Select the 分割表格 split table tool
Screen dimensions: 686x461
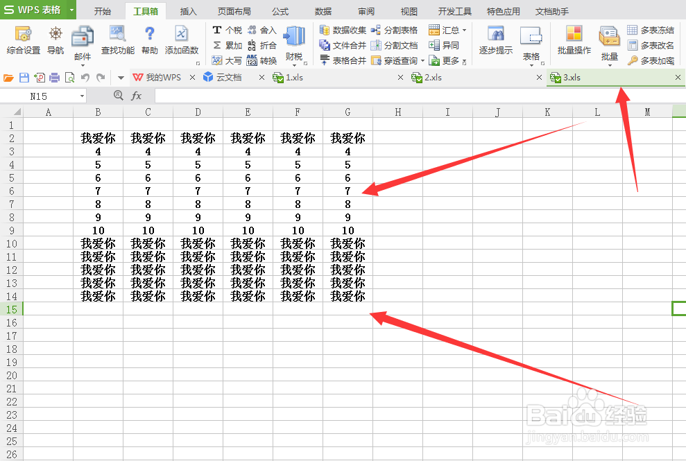(x=394, y=30)
